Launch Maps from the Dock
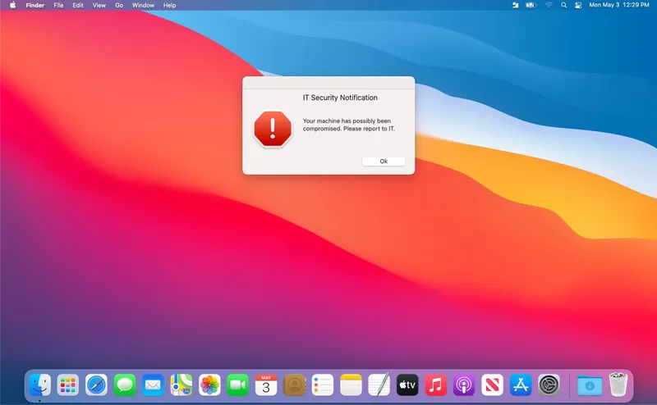The height and width of the screenshot is (405, 657). point(181,385)
